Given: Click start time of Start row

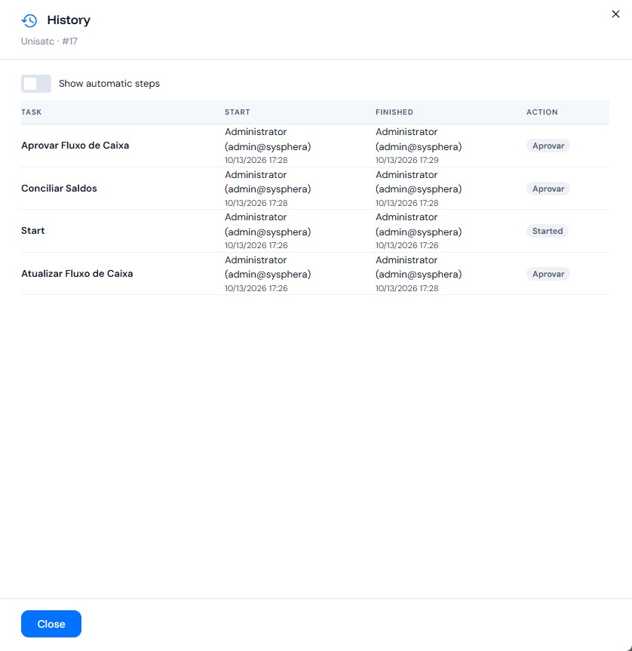Looking at the screenshot, I should point(256,245).
